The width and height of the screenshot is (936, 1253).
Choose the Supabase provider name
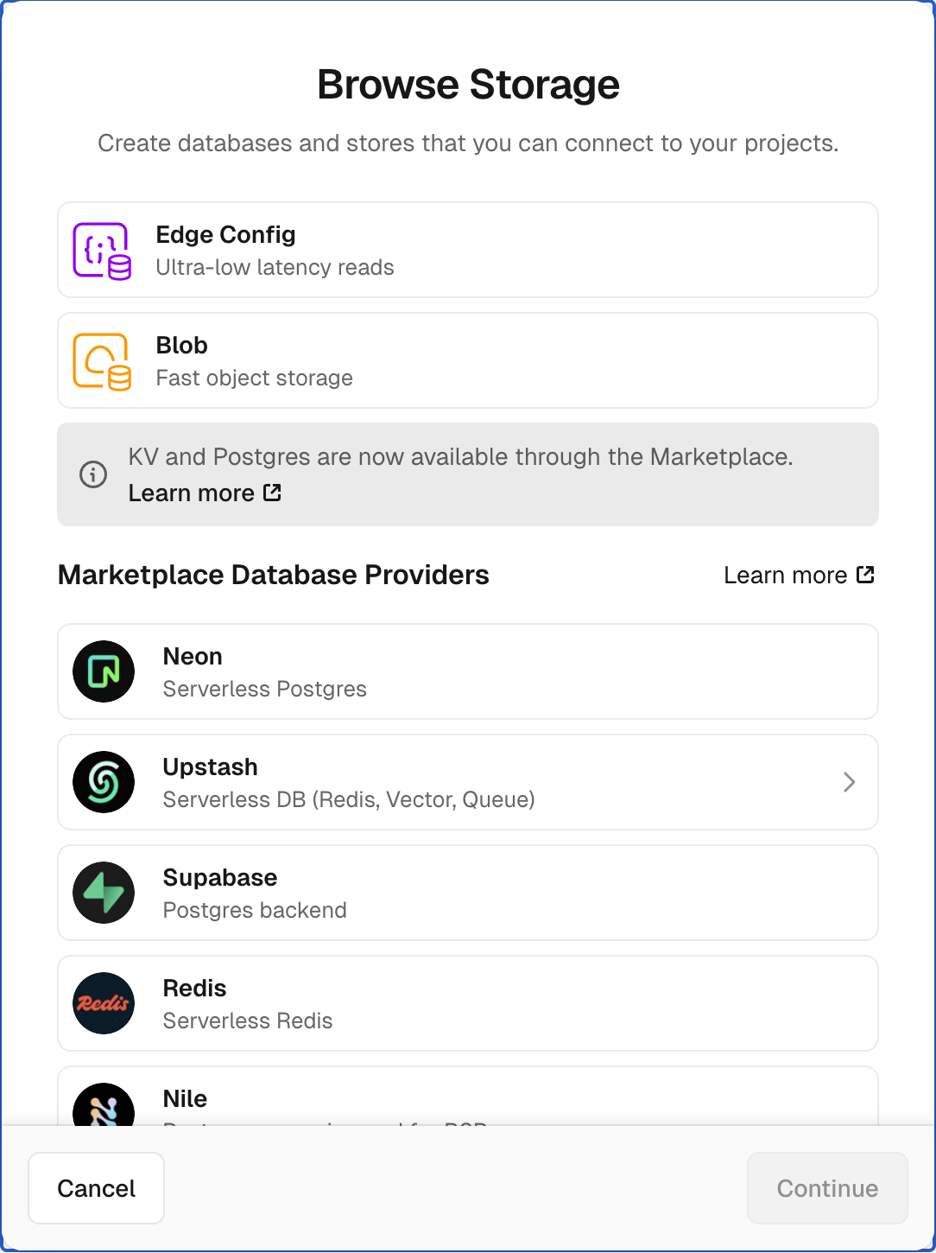point(220,878)
